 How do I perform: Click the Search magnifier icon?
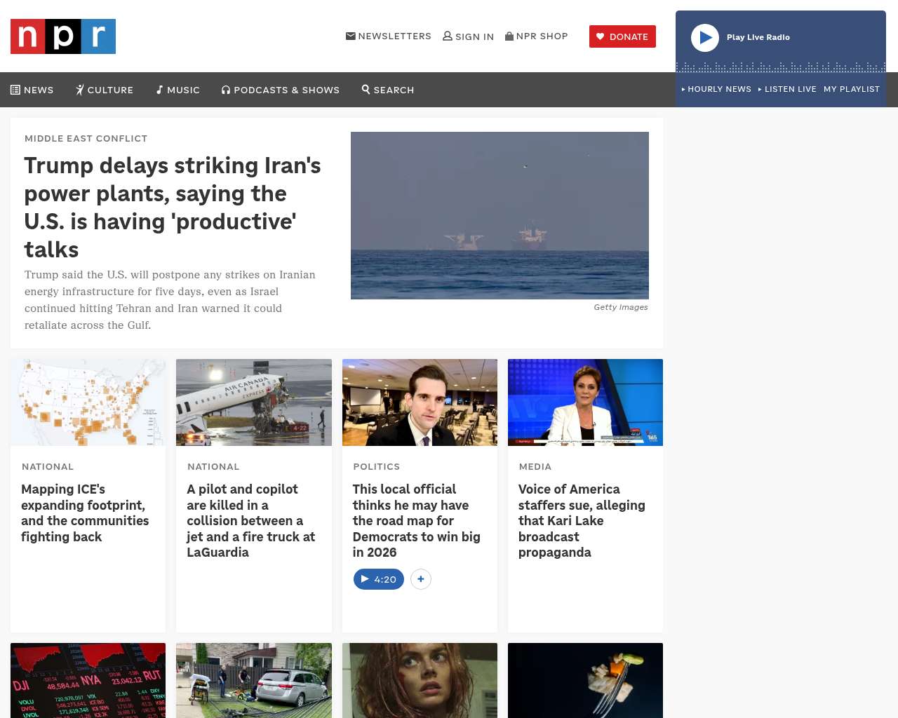[x=366, y=89]
